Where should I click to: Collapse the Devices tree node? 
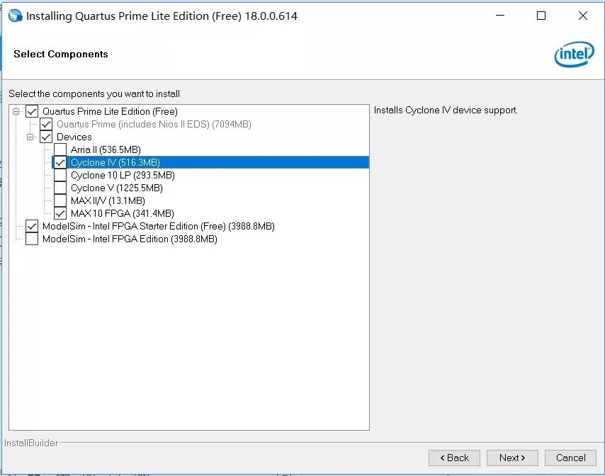coord(30,137)
